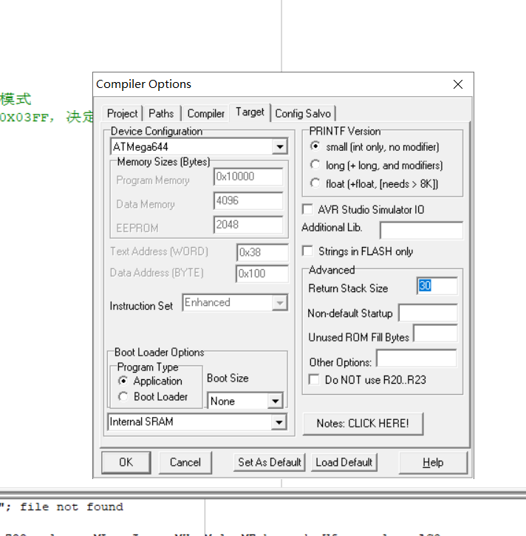Open the ATMega644 device dropdown
Image resolution: width=526 pixels, height=536 pixels.
(x=280, y=146)
